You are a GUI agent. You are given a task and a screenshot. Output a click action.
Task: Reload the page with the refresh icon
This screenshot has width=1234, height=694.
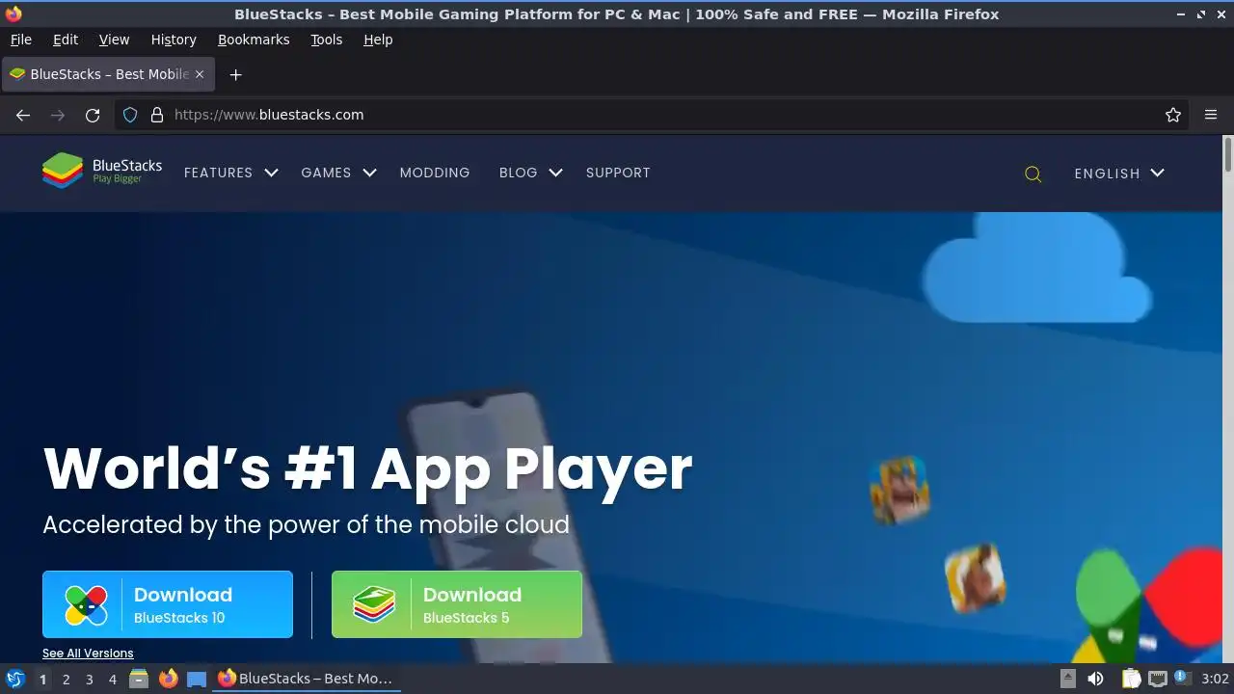(93, 115)
